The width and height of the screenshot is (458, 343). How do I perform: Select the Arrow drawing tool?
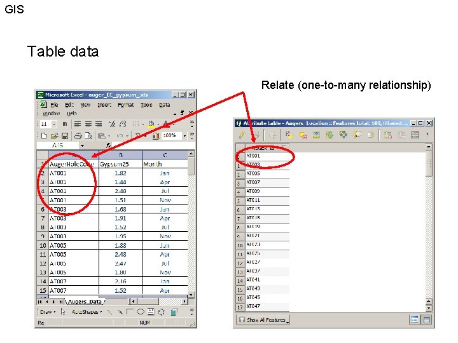click(x=120, y=312)
